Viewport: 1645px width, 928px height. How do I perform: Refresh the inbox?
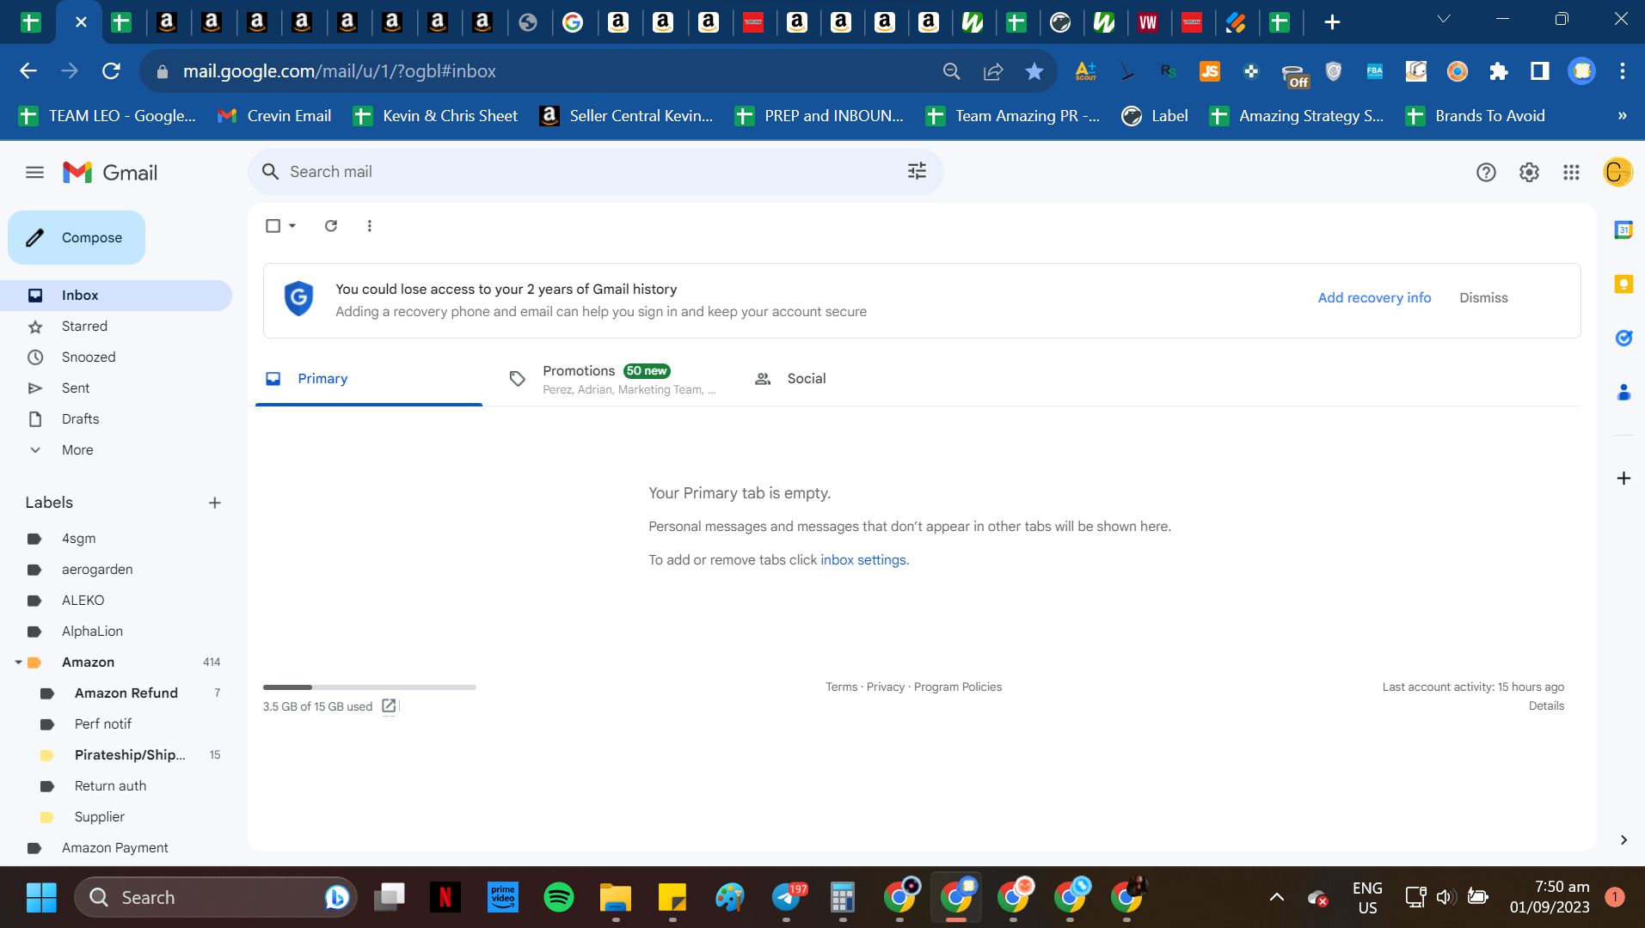(x=330, y=226)
